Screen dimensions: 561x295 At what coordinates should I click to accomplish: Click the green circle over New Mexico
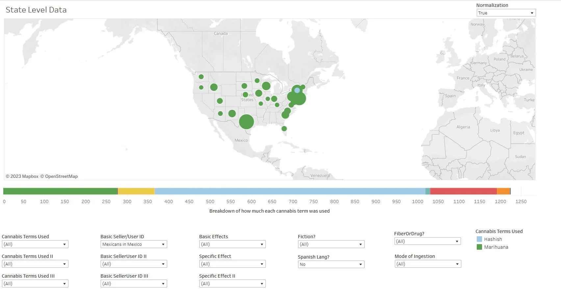pyautogui.click(x=232, y=114)
